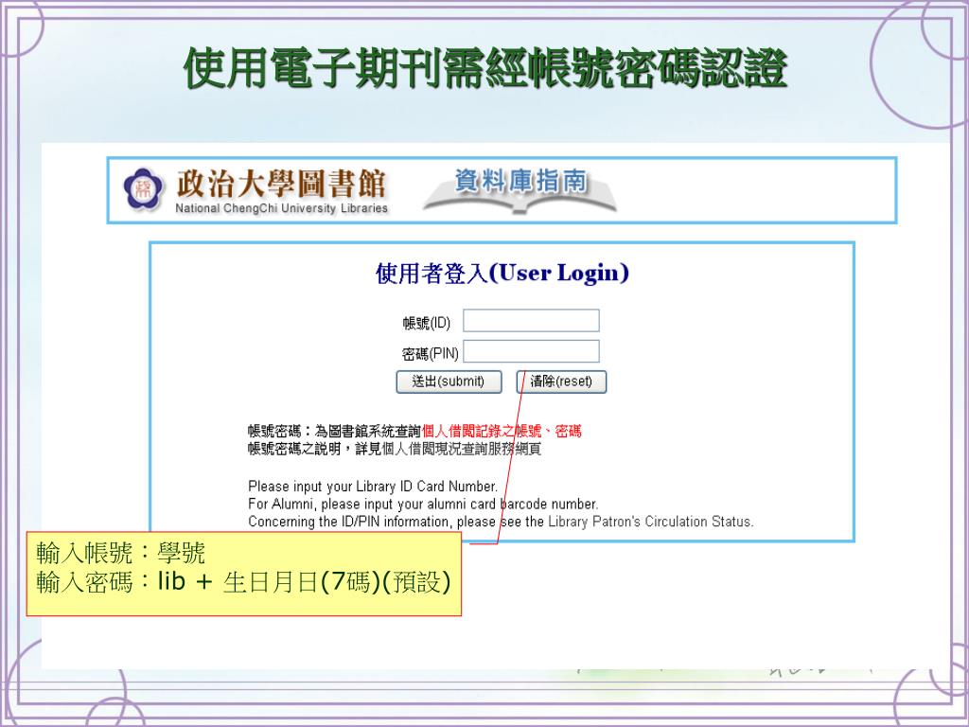
Task: Click the 送出(submit) button
Action: (x=449, y=381)
